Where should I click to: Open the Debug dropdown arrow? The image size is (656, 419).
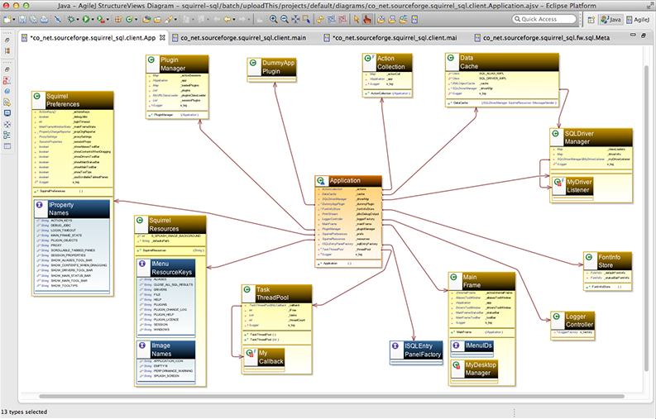click(x=78, y=20)
